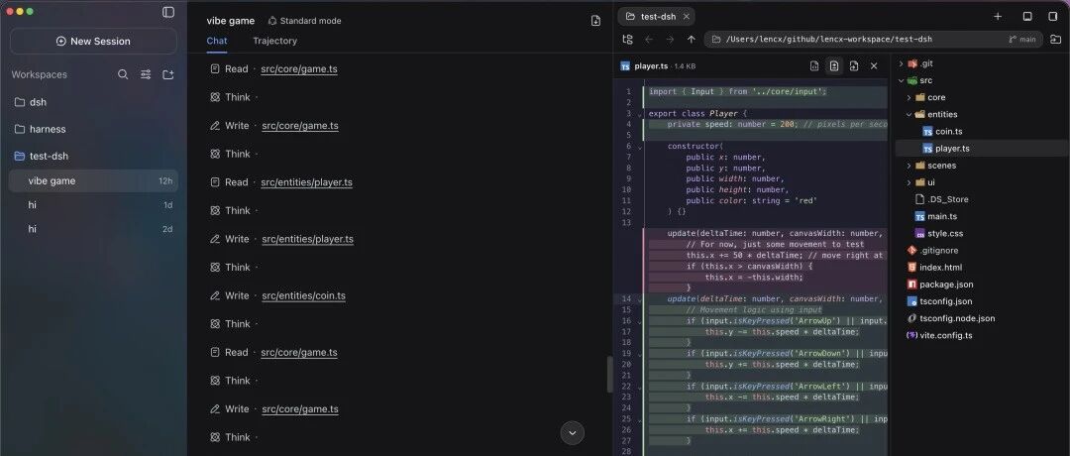
Task: Select player.ts in file tree
Action: (981, 148)
